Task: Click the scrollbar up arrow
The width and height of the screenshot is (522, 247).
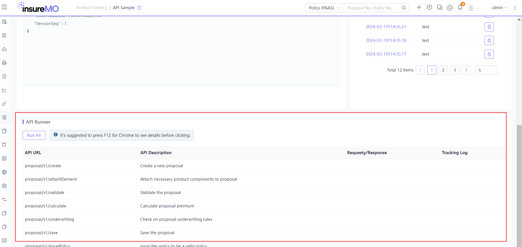Action: [519, 20]
